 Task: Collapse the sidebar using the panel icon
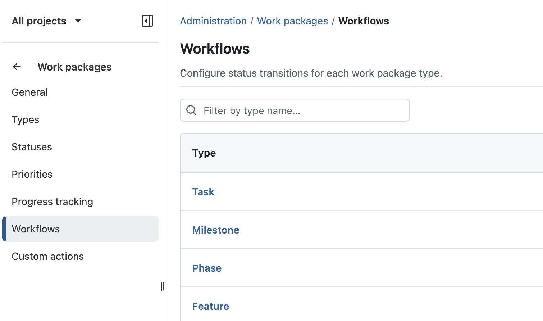click(x=147, y=21)
